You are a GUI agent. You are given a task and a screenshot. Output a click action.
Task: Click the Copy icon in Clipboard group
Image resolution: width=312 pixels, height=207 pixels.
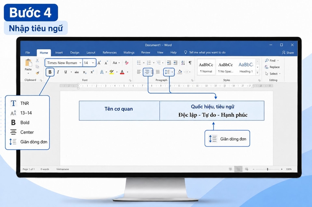point(37,66)
